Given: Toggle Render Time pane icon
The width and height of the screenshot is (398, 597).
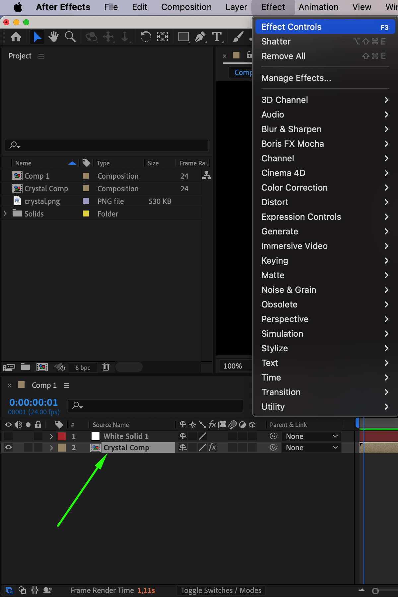Looking at the screenshot, I should [x=47, y=590].
